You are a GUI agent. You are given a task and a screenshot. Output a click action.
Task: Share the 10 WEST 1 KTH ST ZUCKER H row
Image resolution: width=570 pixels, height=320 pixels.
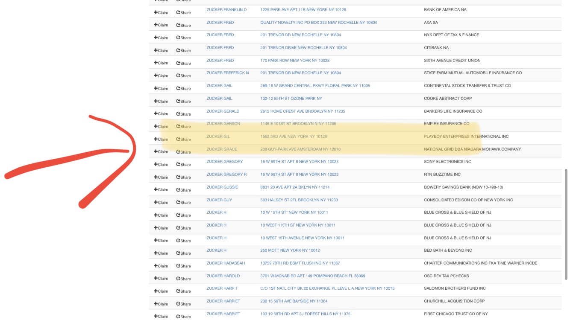tap(184, 228)
